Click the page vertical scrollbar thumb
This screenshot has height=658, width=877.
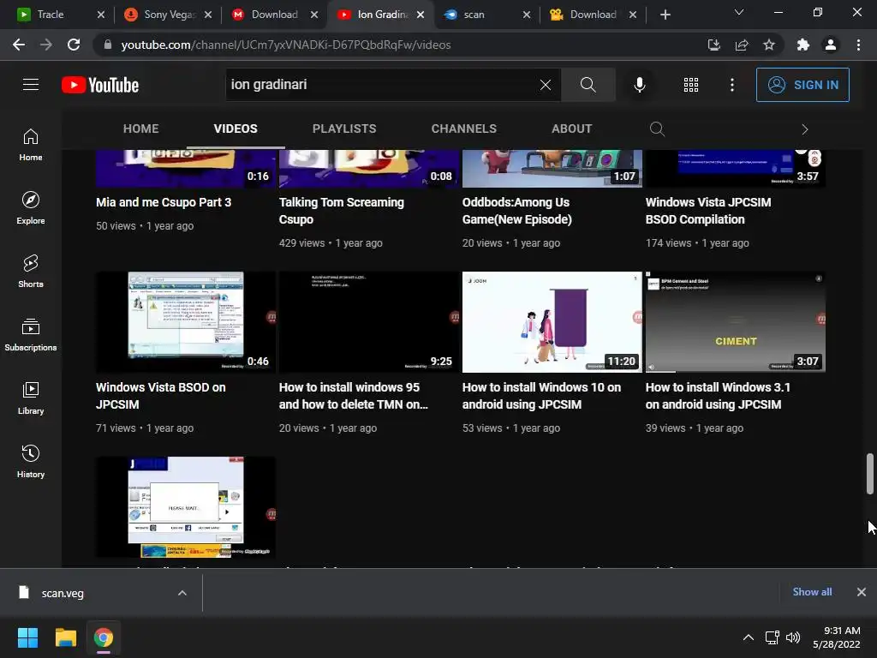pyautogui.click(x=870, y=474)
